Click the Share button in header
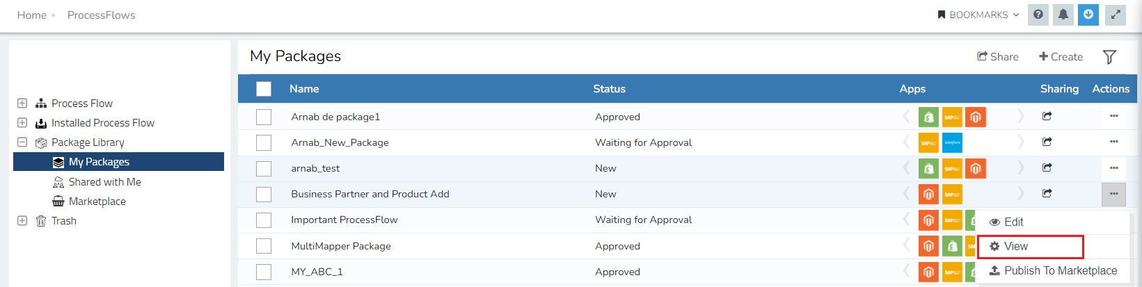 997,57
